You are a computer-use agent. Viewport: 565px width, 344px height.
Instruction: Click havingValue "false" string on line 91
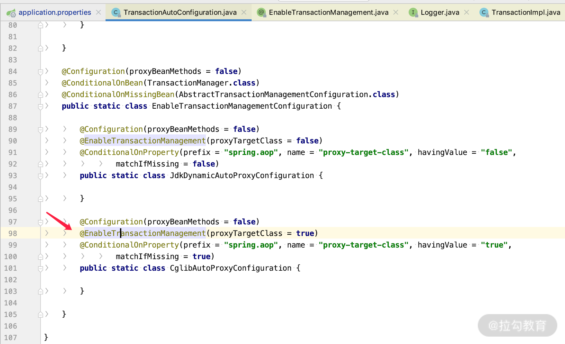496,152
